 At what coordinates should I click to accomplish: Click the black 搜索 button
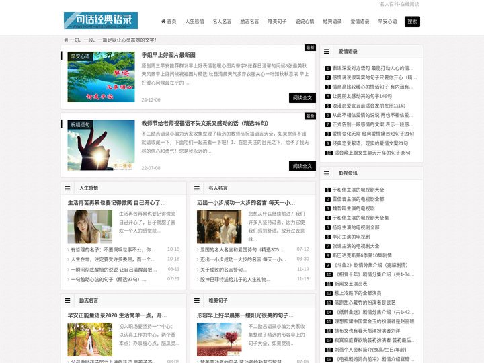[x=412, y=22]
